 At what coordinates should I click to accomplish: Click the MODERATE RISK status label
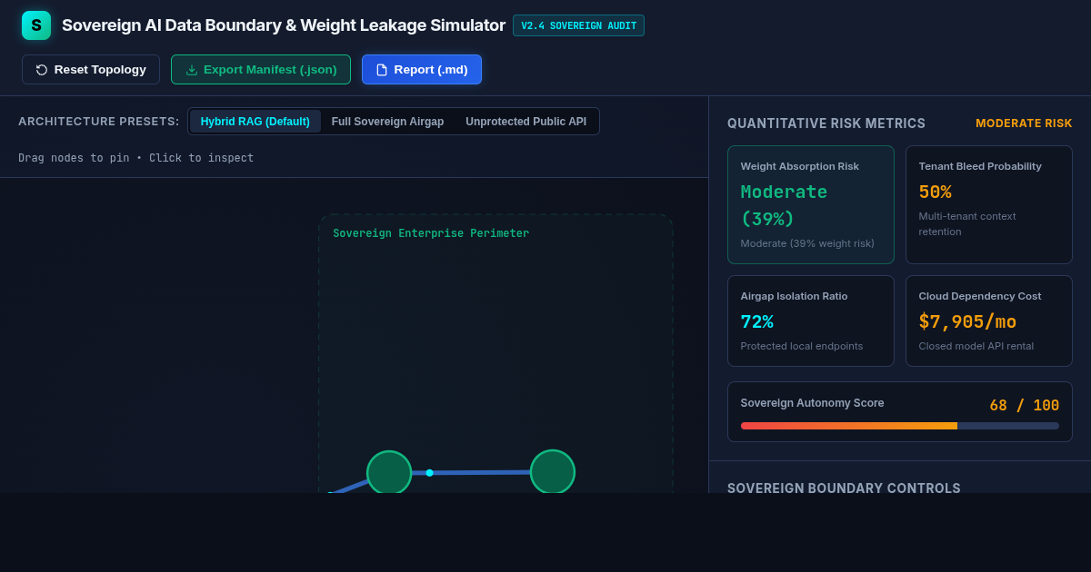point(1024,123)
